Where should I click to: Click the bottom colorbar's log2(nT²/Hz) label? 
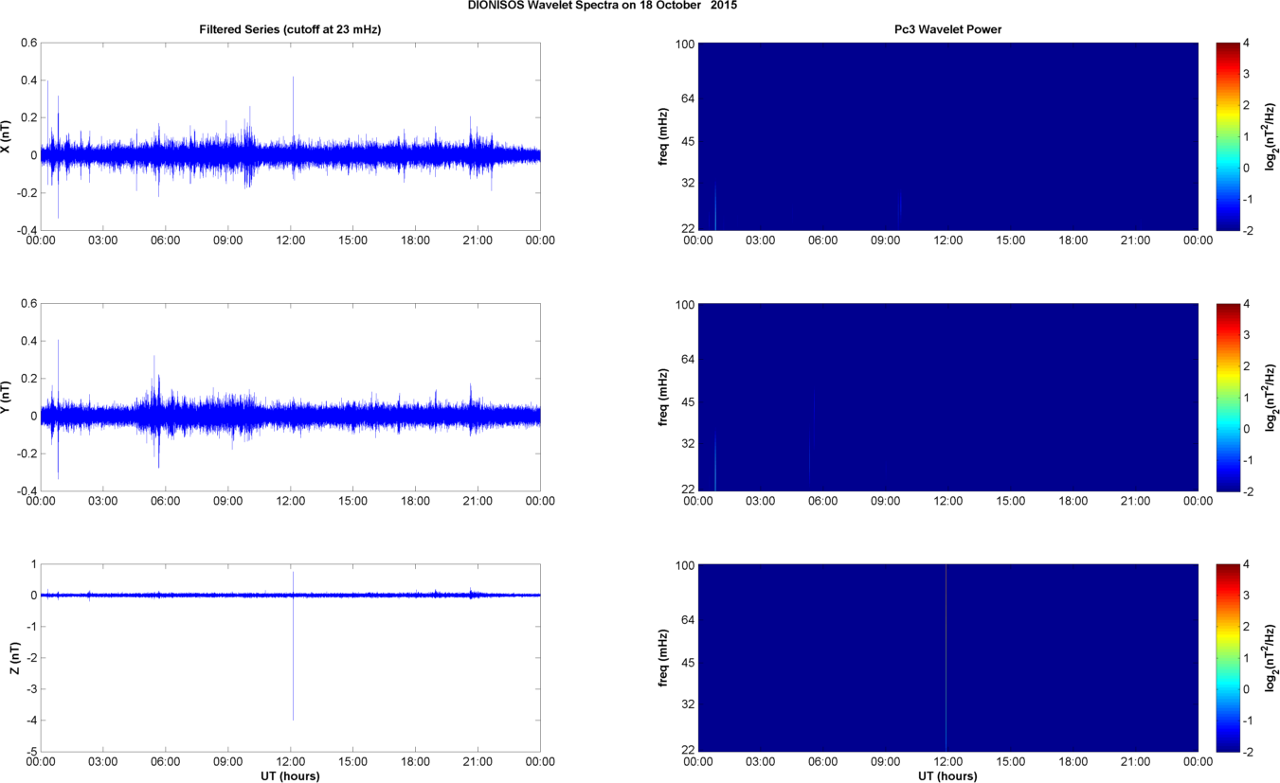coord(1271,659)
